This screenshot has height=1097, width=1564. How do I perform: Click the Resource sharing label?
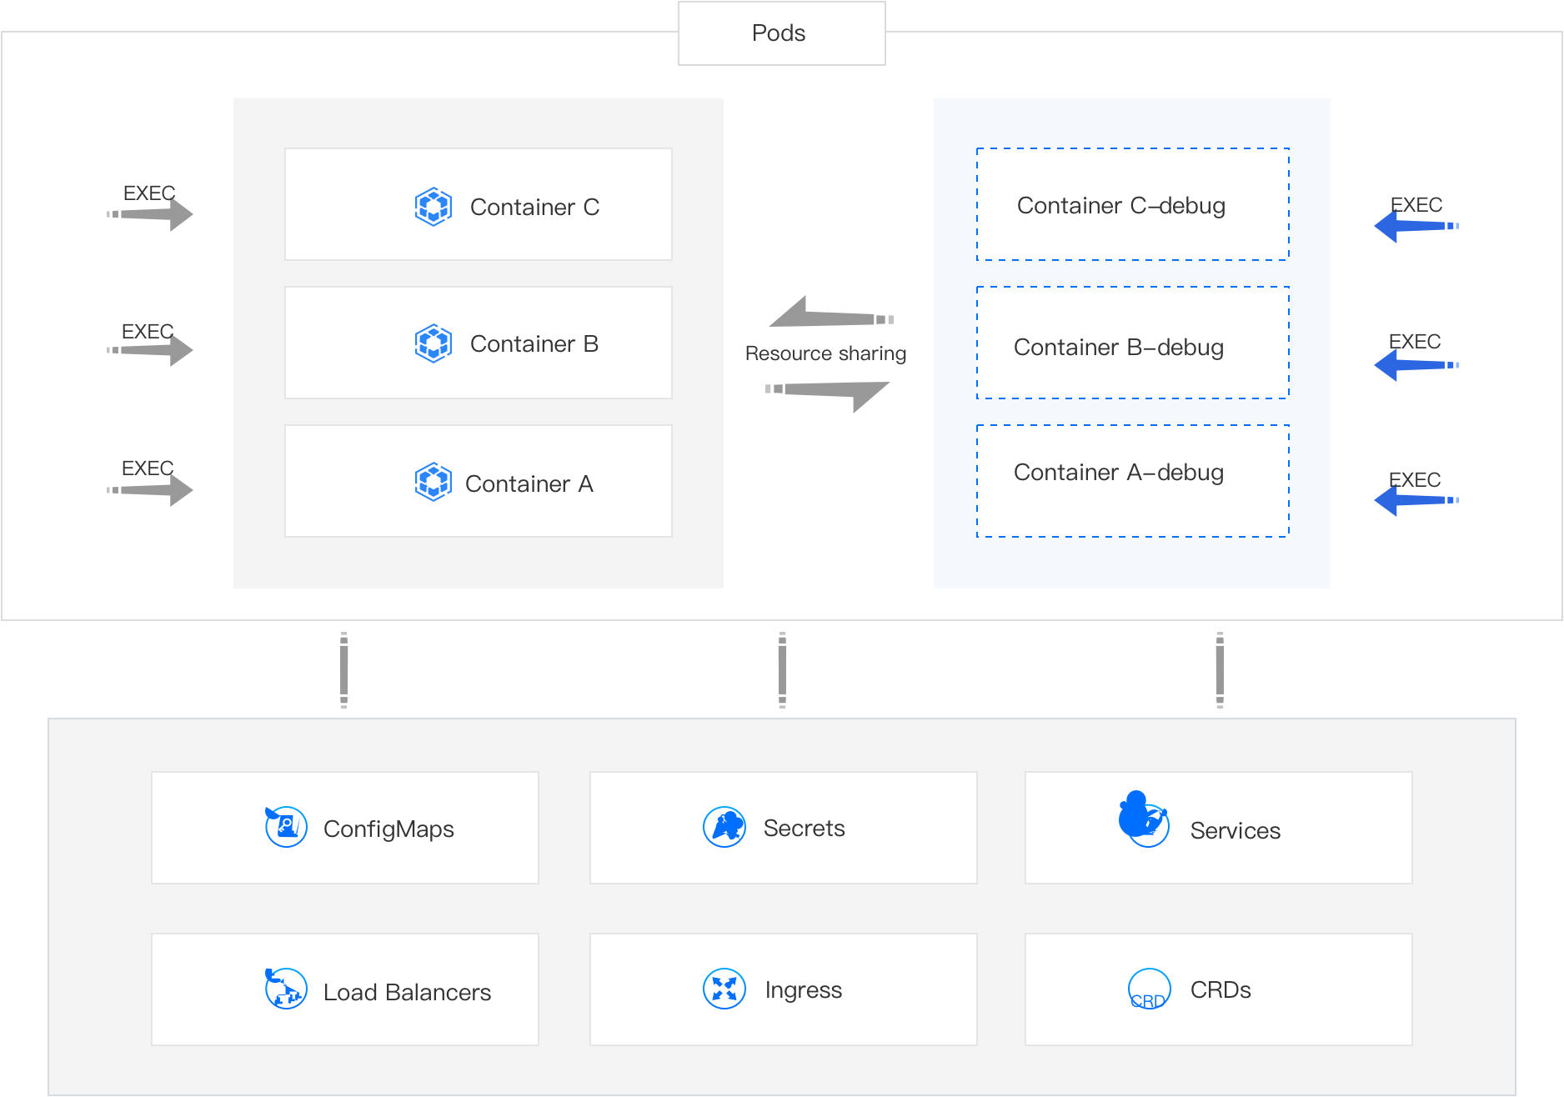coord(825,353)
